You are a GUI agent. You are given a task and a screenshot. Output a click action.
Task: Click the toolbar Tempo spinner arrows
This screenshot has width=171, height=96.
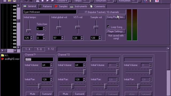pyautogui.click(x=92, y=1)
